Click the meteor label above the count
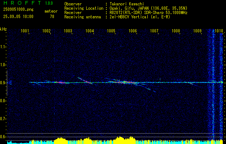The width and height of the screenshot is (226, 144). click(x=51, y=11)
